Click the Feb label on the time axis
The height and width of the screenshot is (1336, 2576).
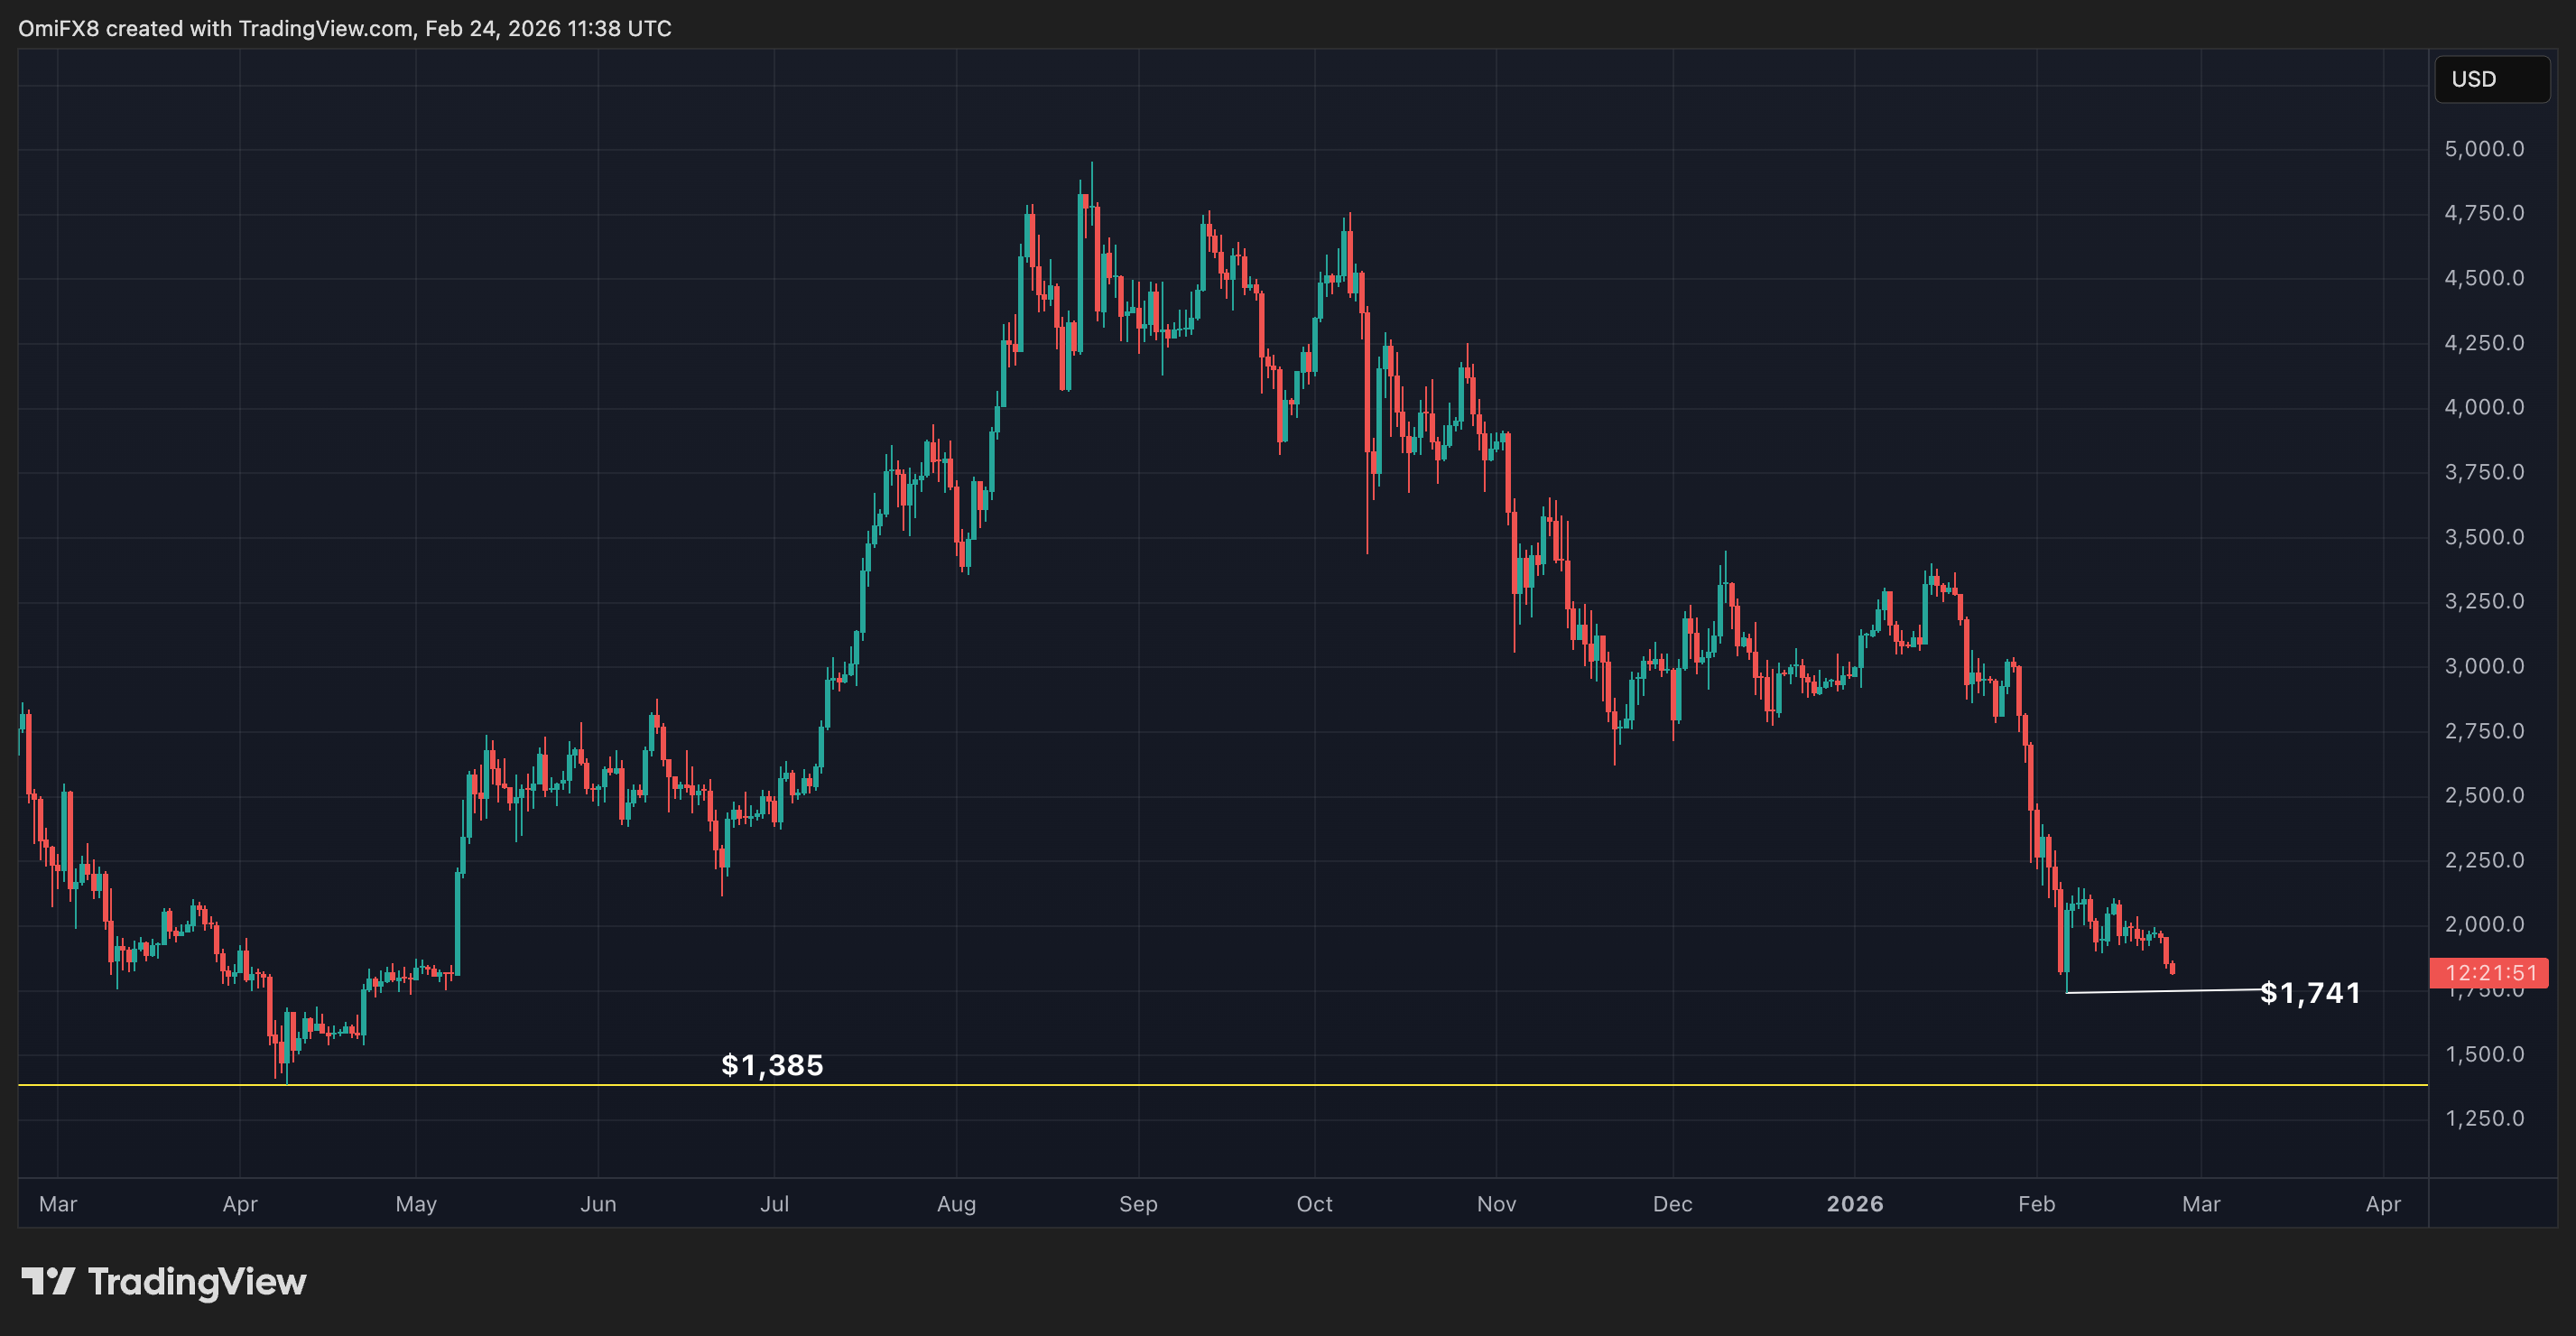point(2037,1204)
